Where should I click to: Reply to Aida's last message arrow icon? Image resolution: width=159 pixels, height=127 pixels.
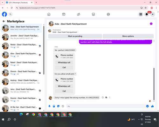pyautogui.click(x=106, y=97)
